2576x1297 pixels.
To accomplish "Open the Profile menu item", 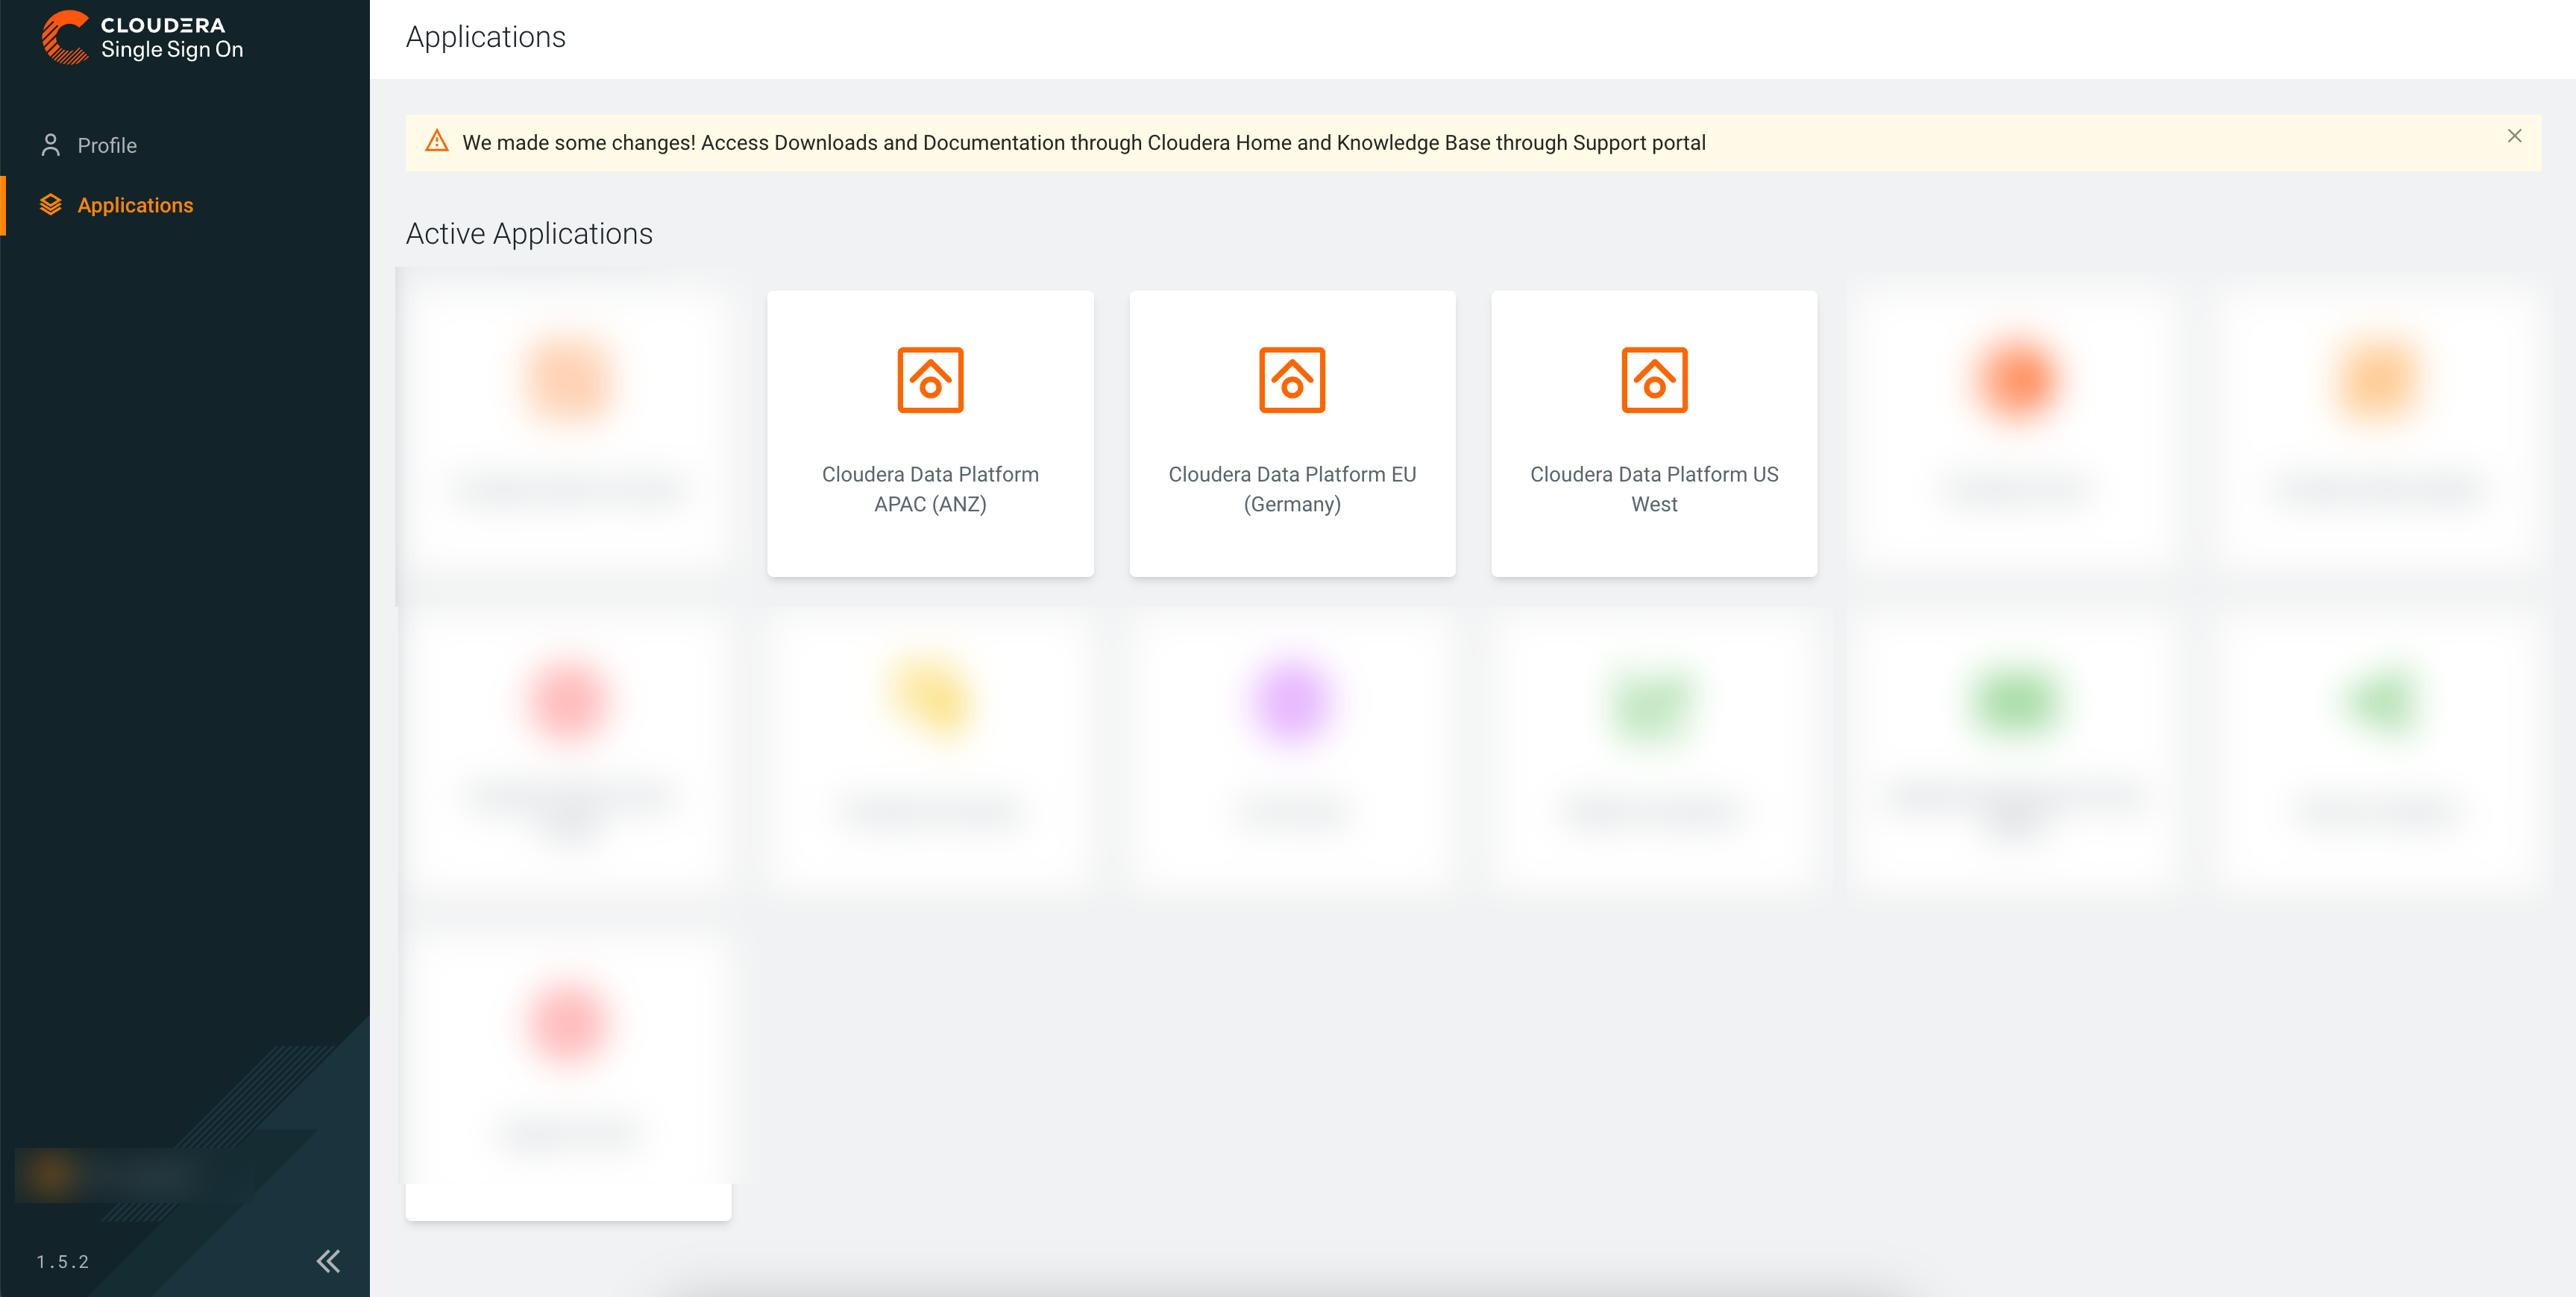I will 107,146.
